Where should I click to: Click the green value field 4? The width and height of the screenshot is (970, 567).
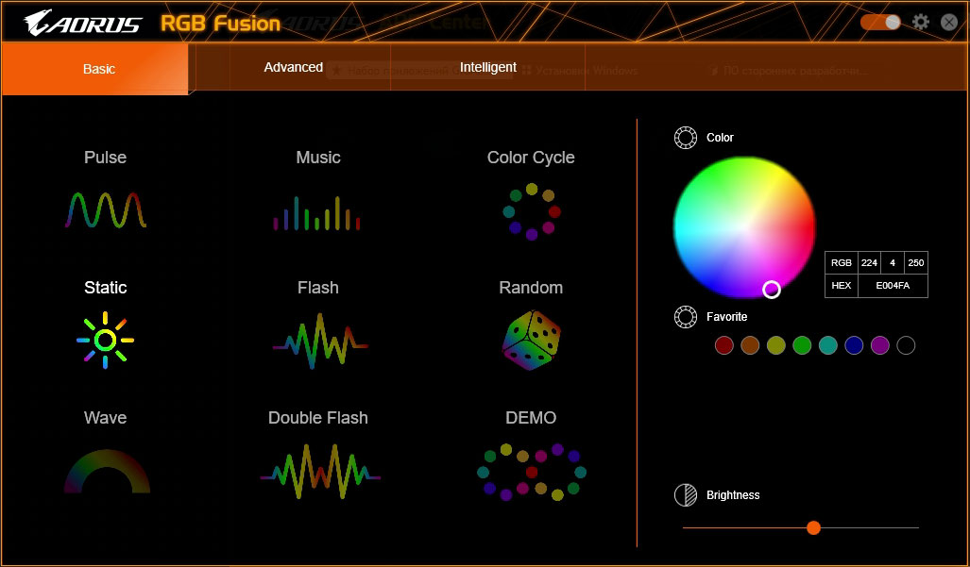(x=893, y=262)
